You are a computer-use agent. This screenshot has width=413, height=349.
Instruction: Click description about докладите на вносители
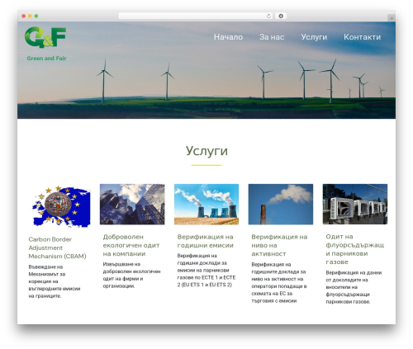click(x=354, y=287)
